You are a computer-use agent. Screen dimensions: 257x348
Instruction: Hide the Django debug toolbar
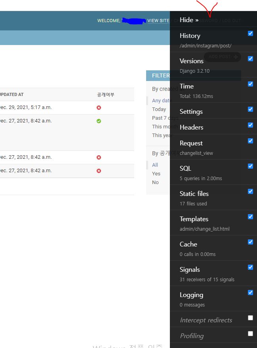point(189,20)
